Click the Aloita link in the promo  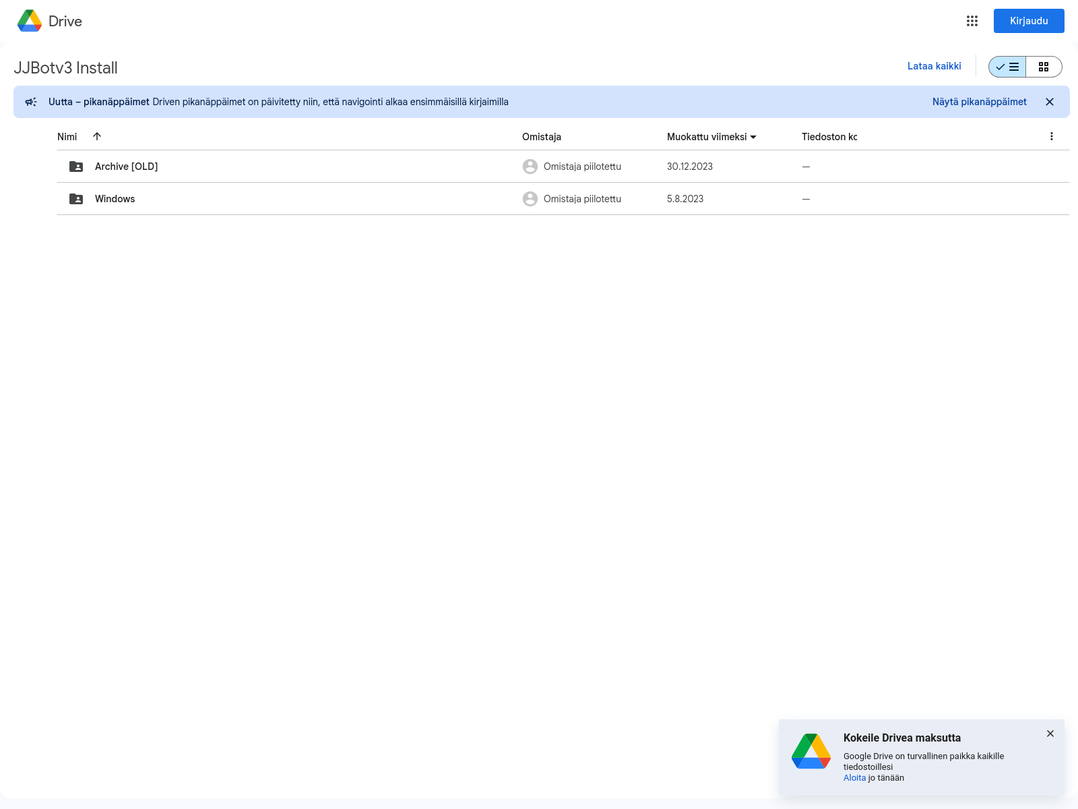pos(854,778)
